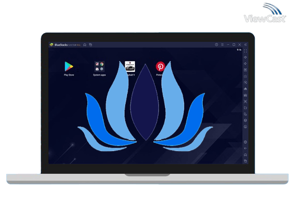Close the BlueStacks window

(x=240, y=45)
